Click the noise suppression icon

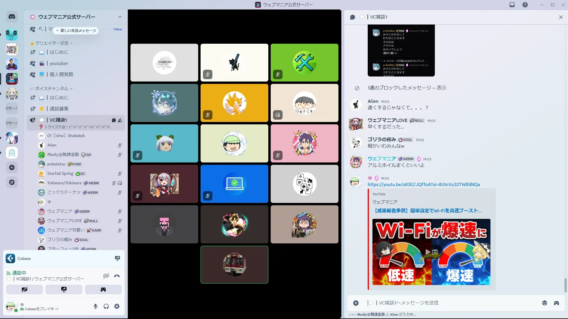106,276
